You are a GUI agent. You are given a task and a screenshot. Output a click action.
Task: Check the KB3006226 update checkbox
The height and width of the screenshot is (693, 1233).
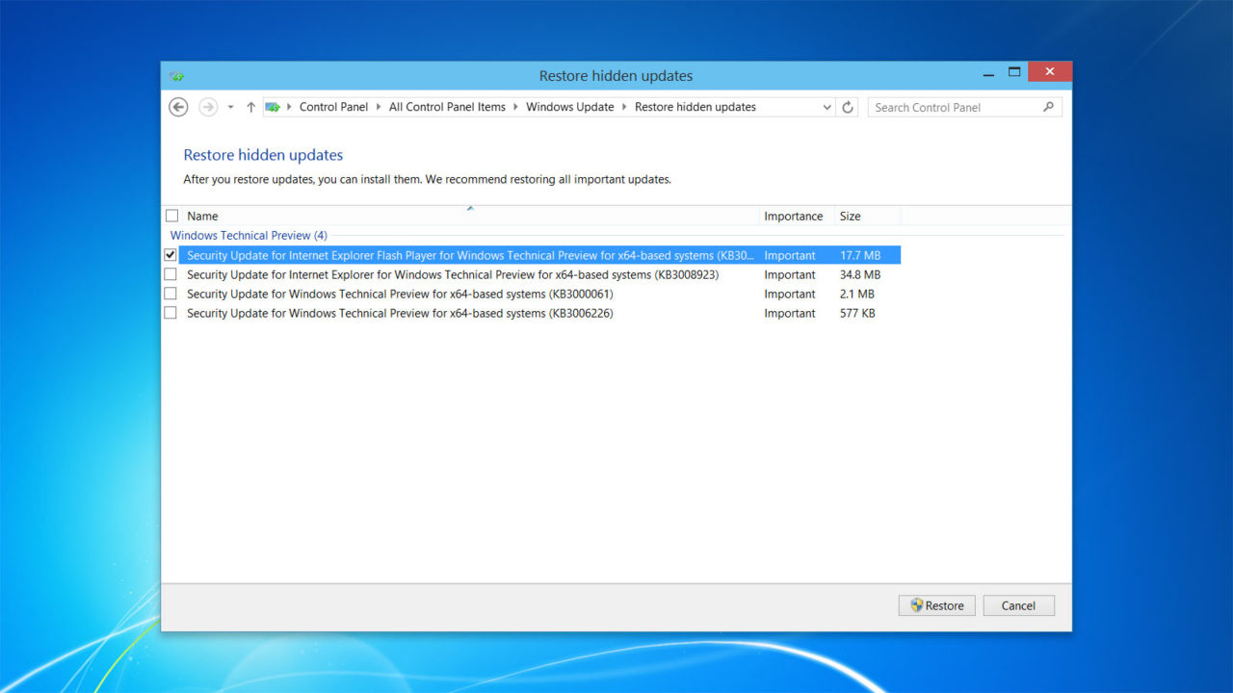coord(171,313)
